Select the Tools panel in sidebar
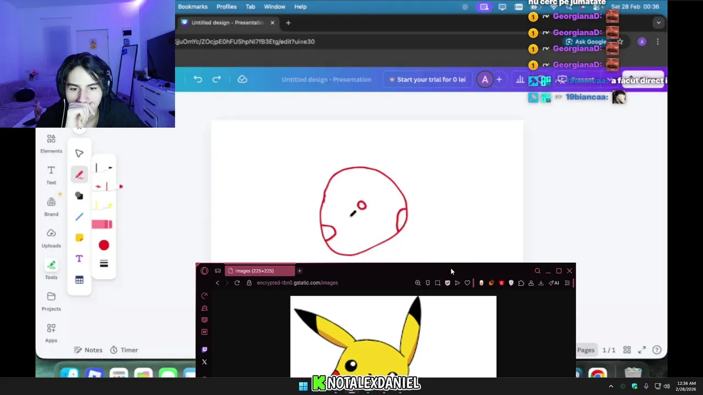The image size is (703, 395). [x=51, y=269]
